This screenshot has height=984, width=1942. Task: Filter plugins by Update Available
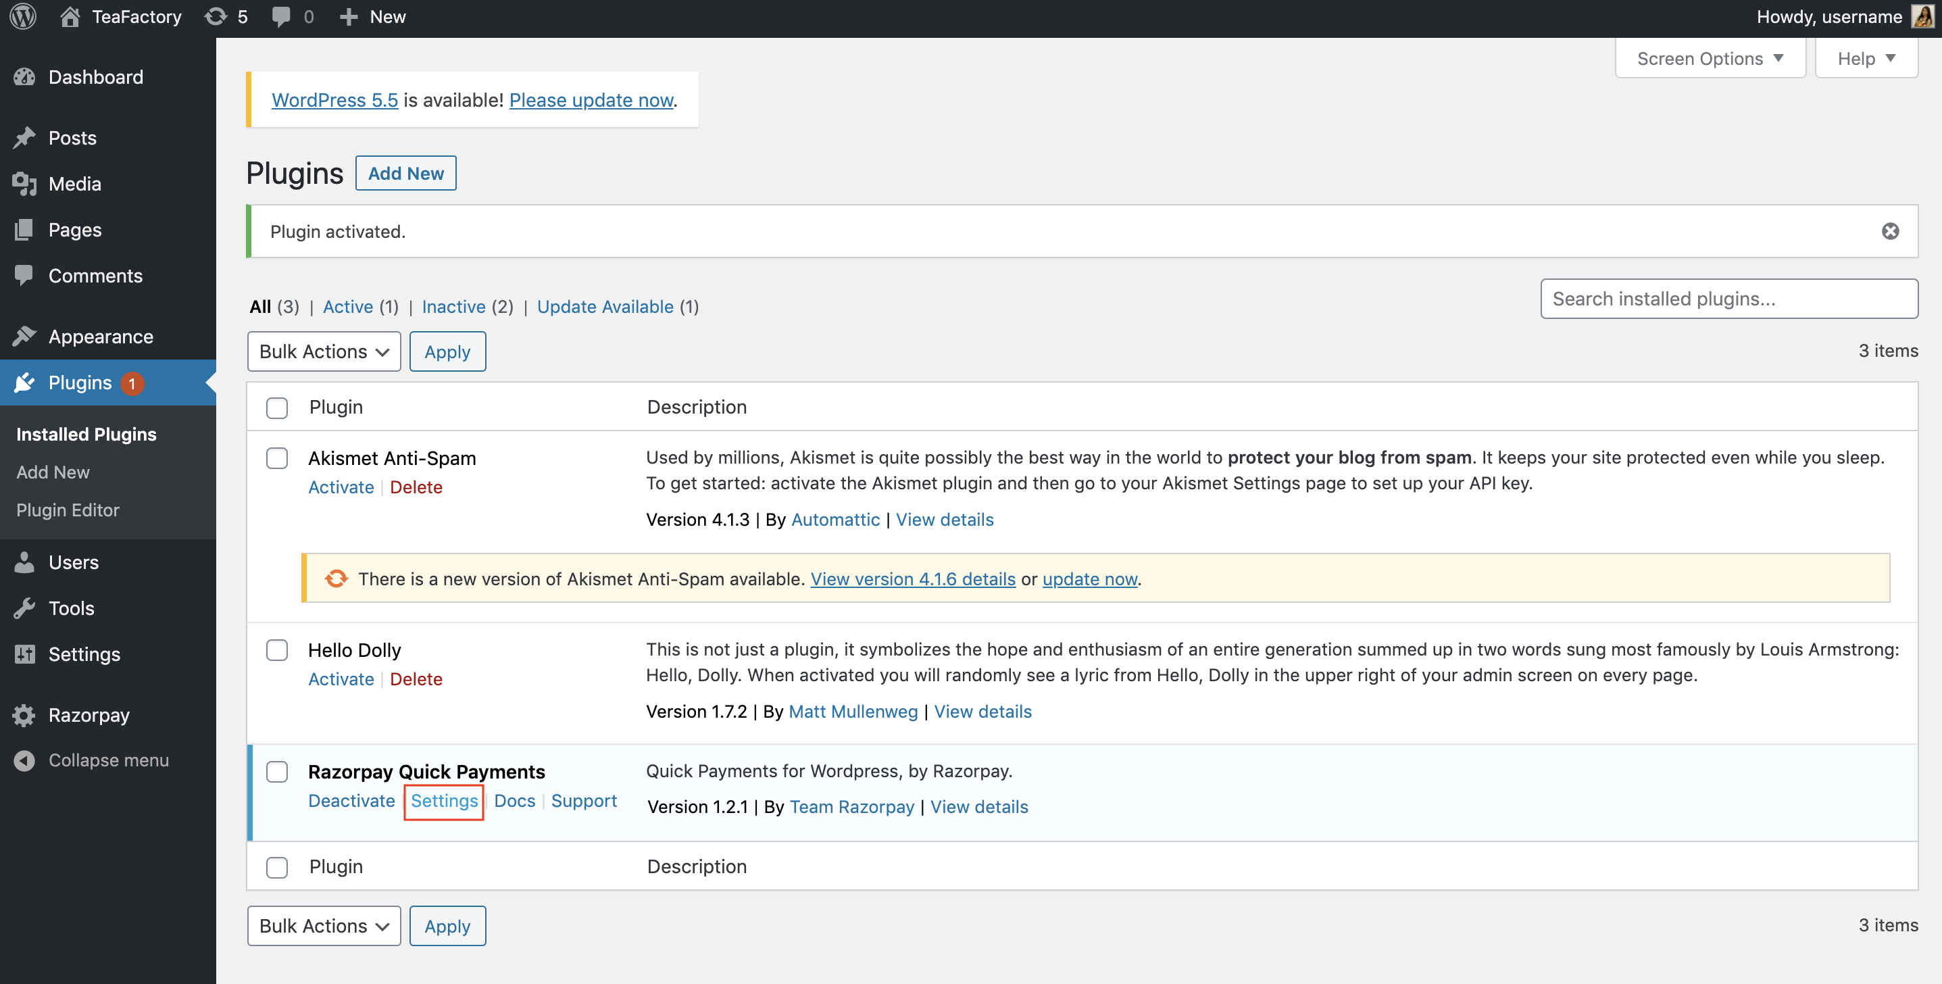point(605,307)
